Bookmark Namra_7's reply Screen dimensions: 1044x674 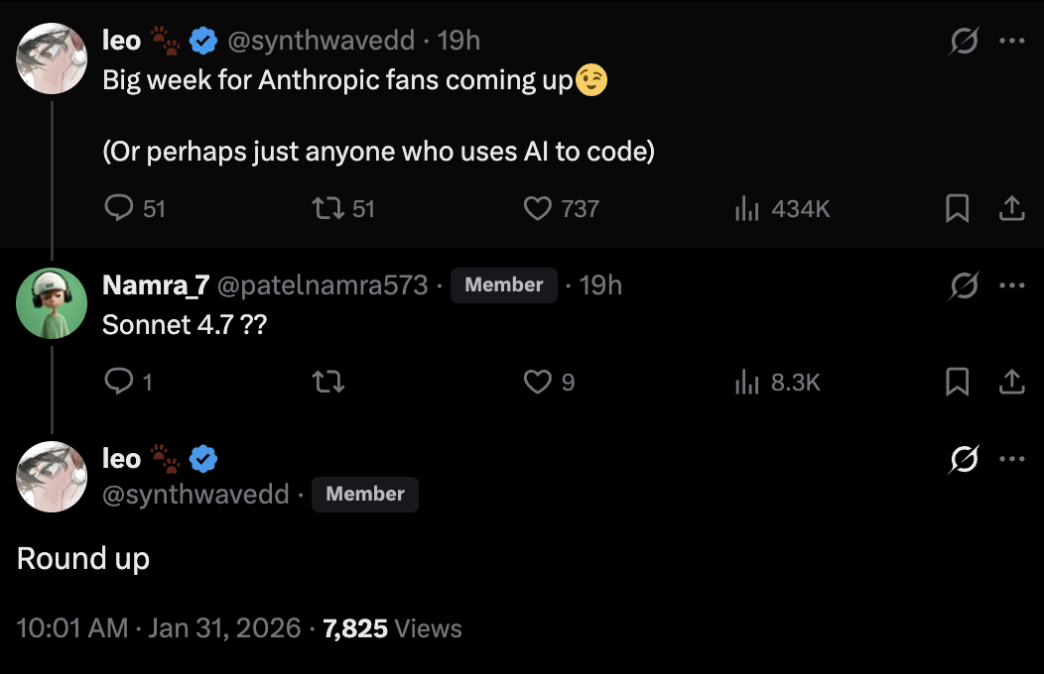coord(957,382)
